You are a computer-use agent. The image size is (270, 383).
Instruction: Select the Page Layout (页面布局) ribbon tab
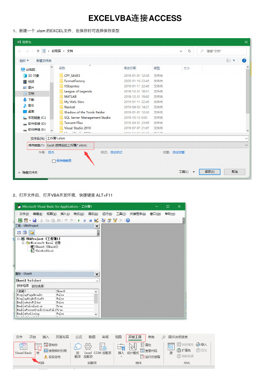pyautogui.click(x=62, y=337)
